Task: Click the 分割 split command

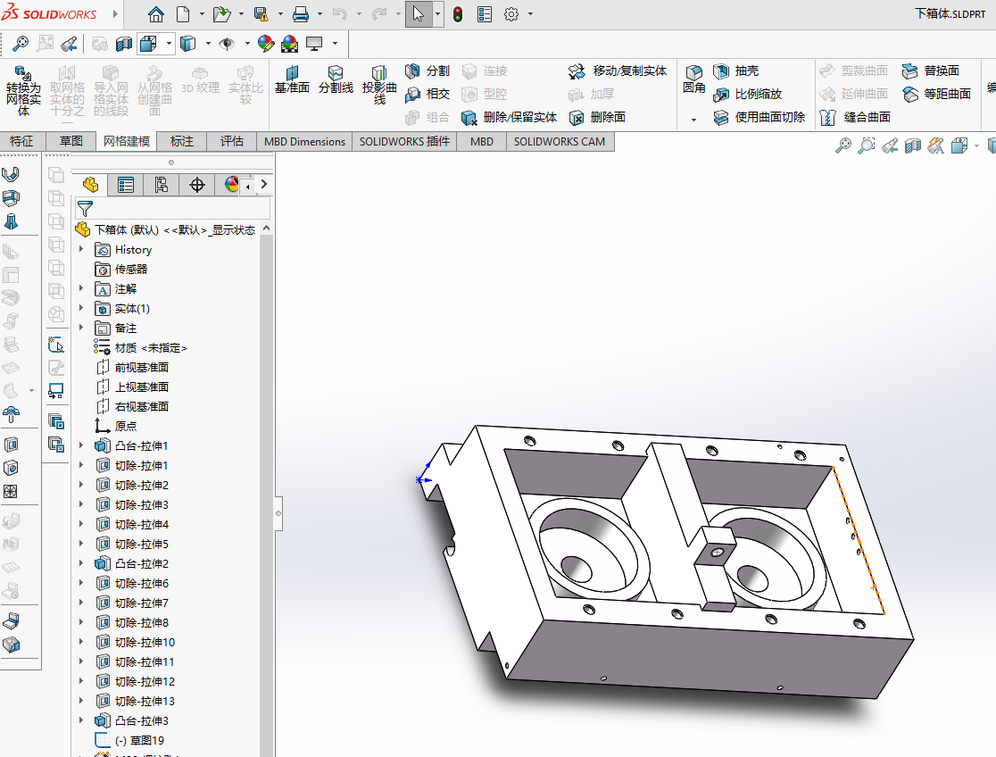Action: click(427, 71)
